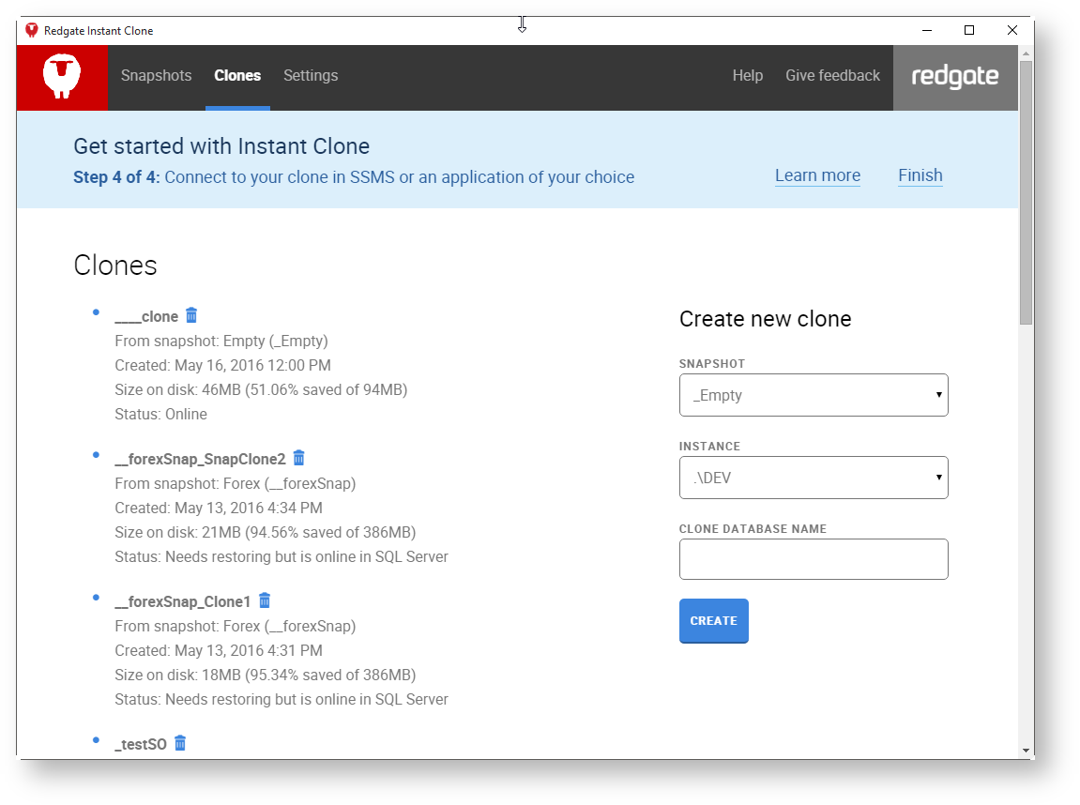Image resolution: width=1080 pixels, height=805 pixels.
Task: Click 'Created: May 13, 2016 4:34 PM' text
Action: (219, 508)
